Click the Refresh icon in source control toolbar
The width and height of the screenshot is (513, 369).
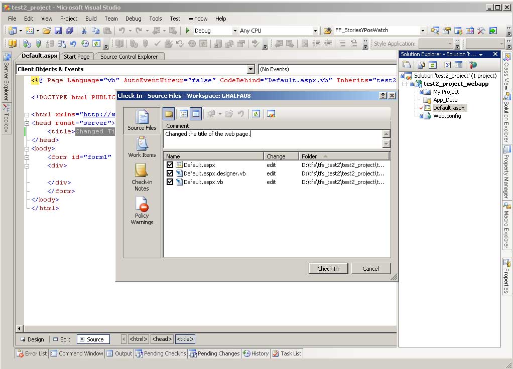coord(96,44)
